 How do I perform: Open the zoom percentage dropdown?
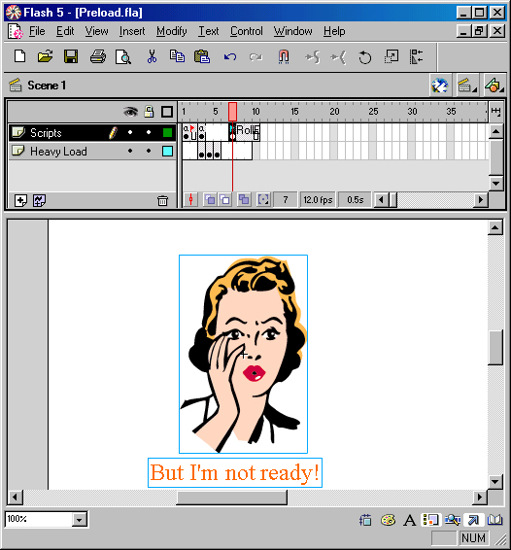pyautogui.click(x=80, y=520)
